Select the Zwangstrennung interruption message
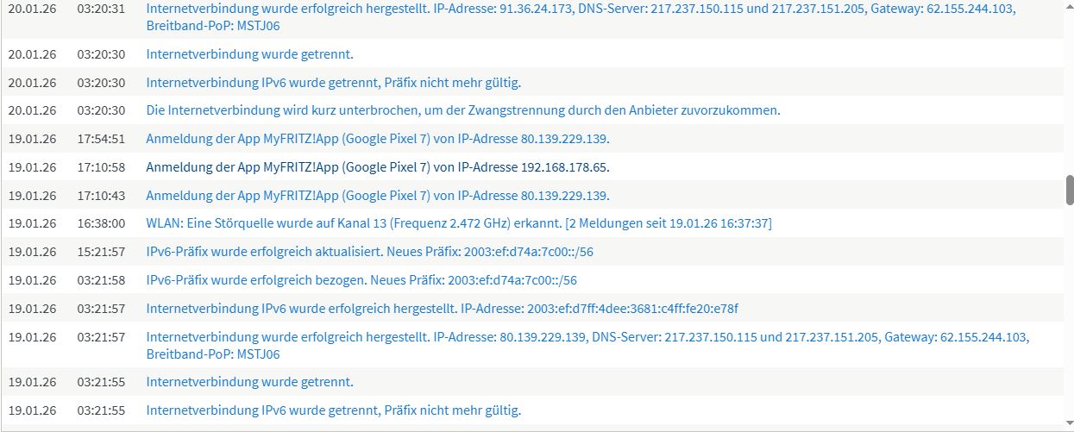This screenshot has height=432, width=1074. pos(462,110)
